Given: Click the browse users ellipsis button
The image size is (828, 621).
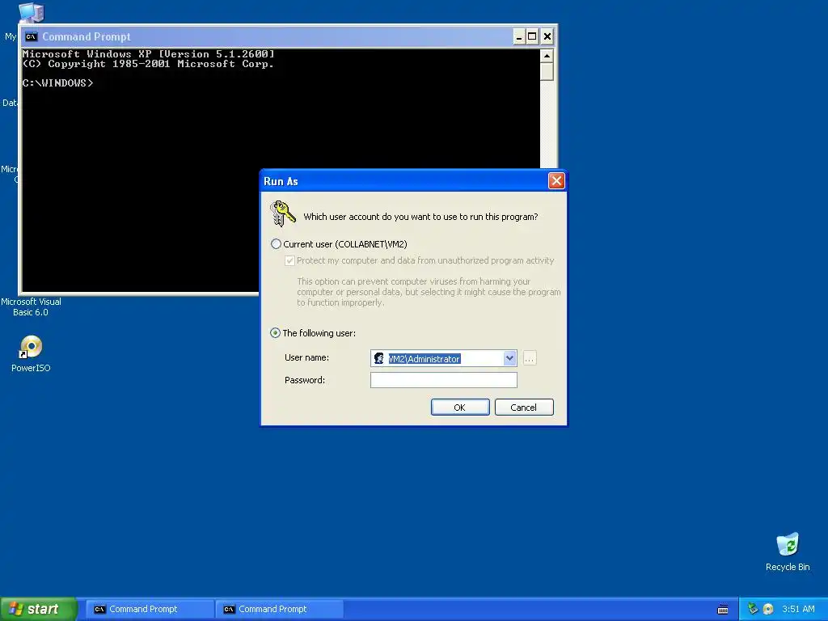Looking at the screenshot, I should (x=530, y=358).
